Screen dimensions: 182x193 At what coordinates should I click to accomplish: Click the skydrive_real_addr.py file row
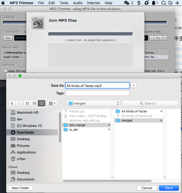pos(86,120)
